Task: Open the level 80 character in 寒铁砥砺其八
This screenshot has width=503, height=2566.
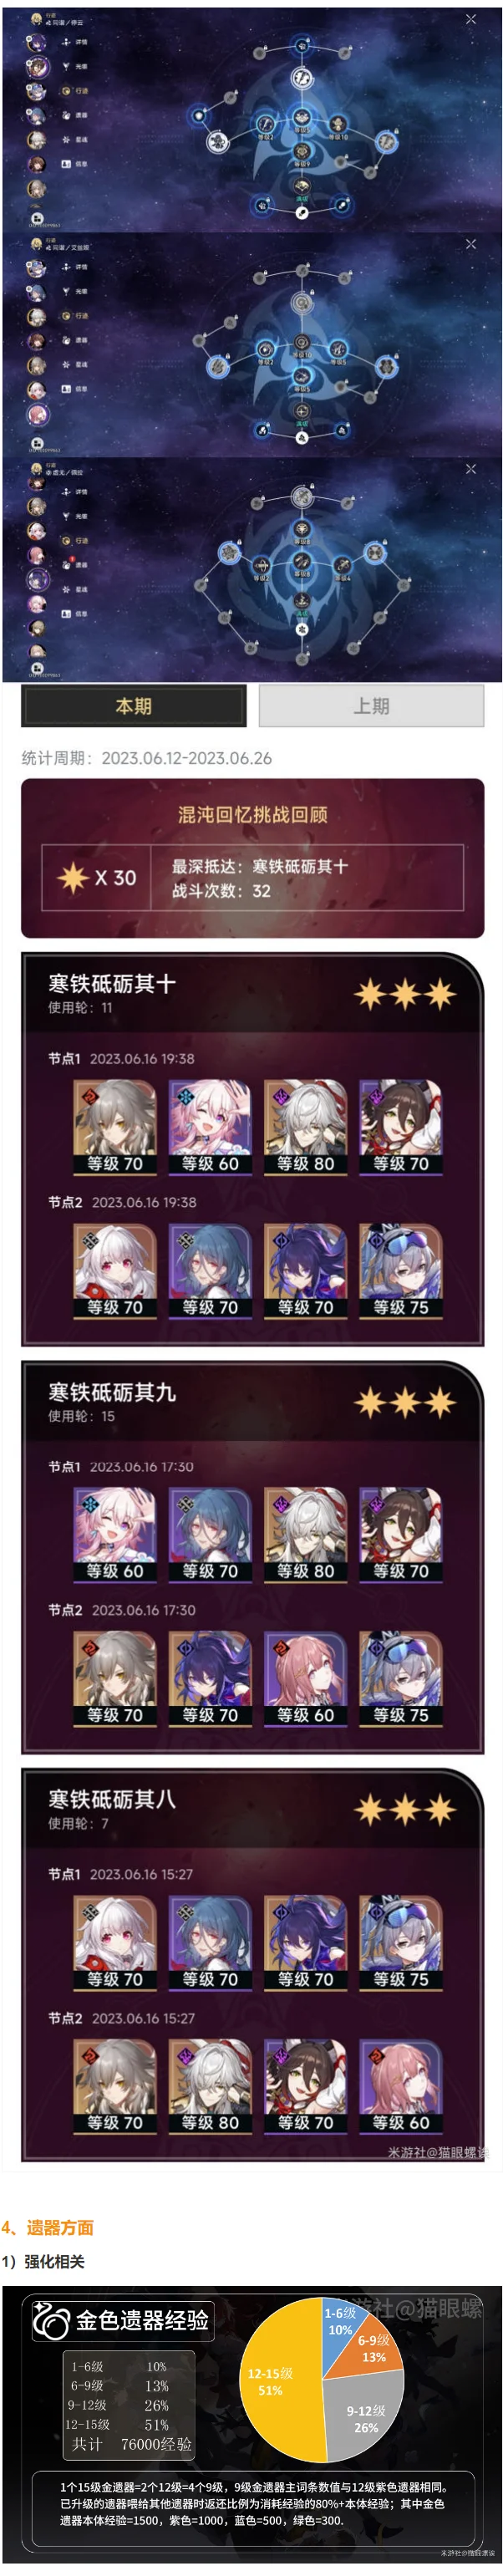Action: coord(211,2086)
